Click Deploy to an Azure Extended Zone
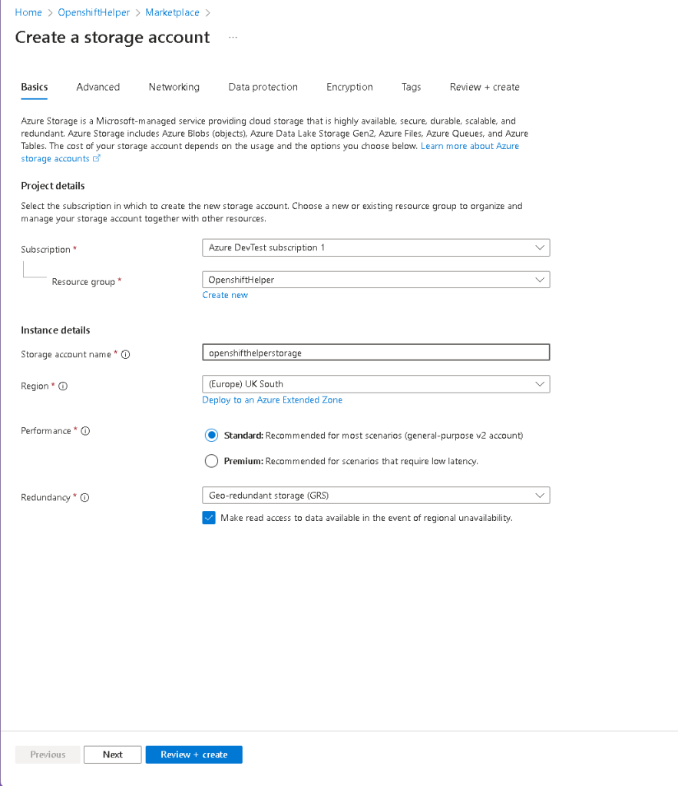This screenshot has height=786, width=678. pyautogui.click(x=272, y=400)
